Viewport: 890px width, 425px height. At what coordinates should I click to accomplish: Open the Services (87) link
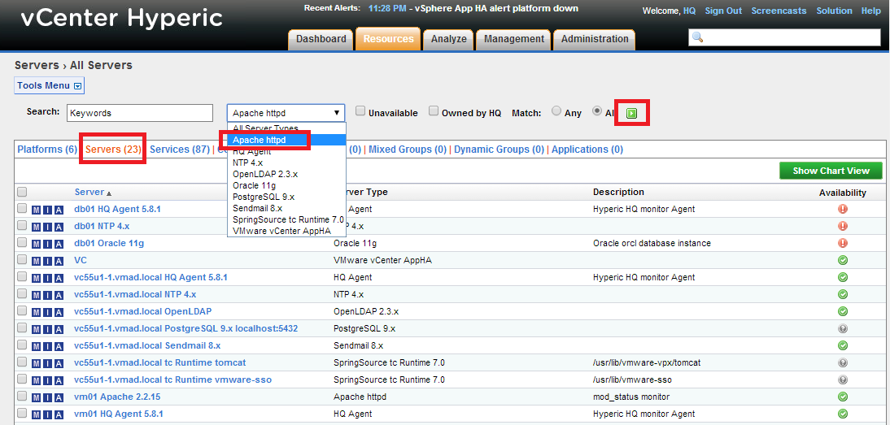coord(180,150)
